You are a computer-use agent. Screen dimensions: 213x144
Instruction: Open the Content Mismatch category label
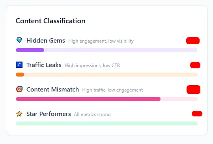pyautogui.click(x=52, y=90)
